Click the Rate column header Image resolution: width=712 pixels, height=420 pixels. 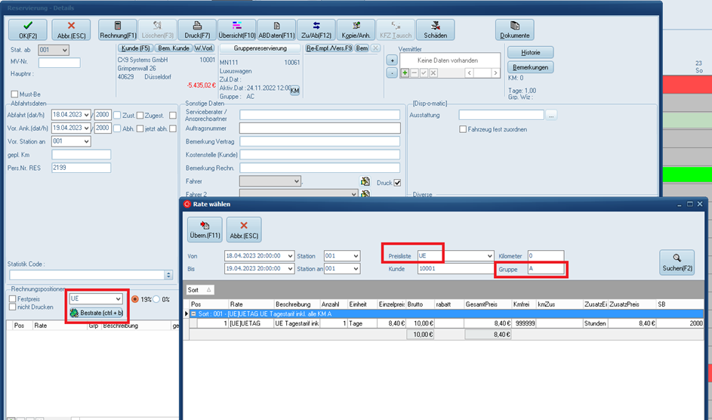236,304
